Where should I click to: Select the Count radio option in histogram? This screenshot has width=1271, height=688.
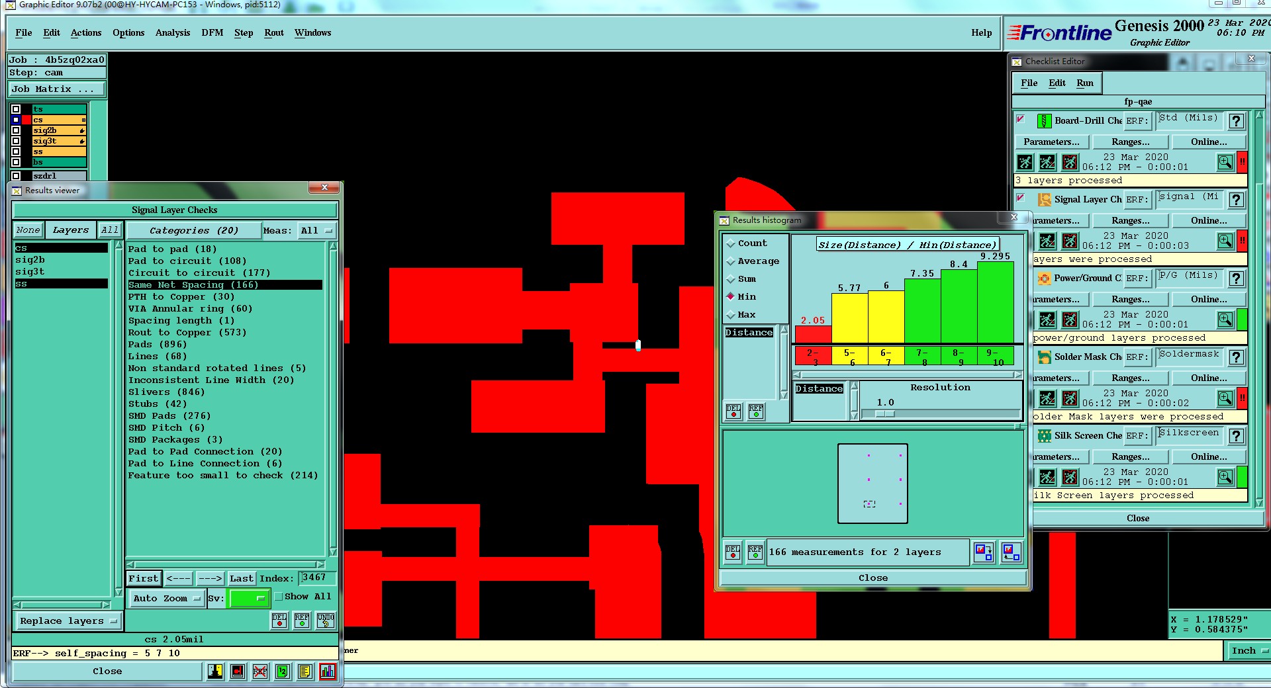[x=731, y=244]
